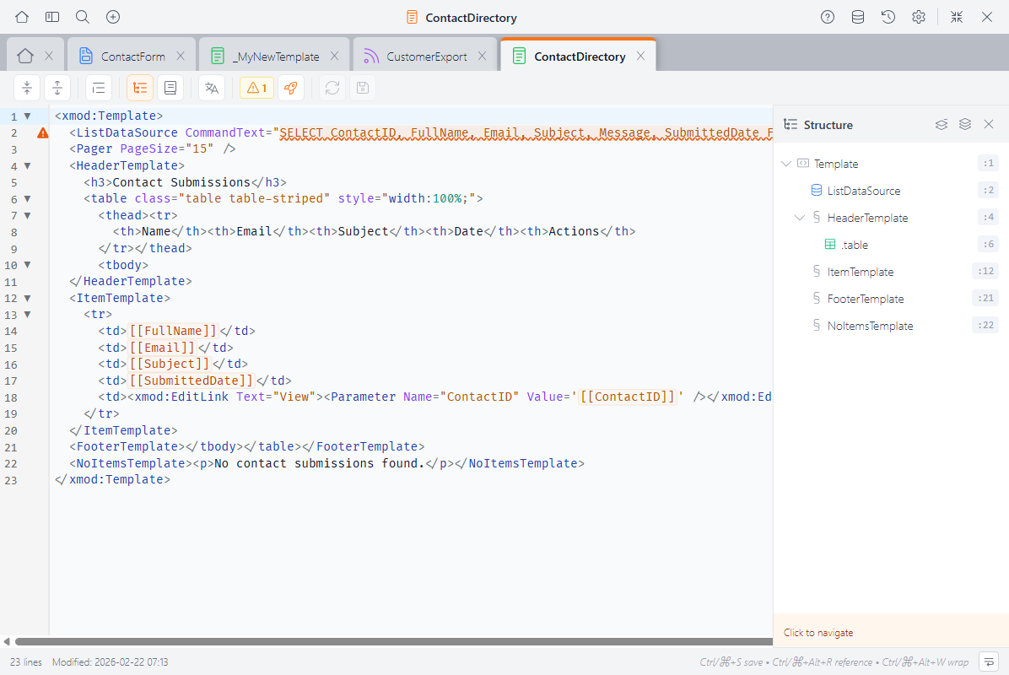
Task: Open the help question mark icon
Action: click(x=828, y=18)
